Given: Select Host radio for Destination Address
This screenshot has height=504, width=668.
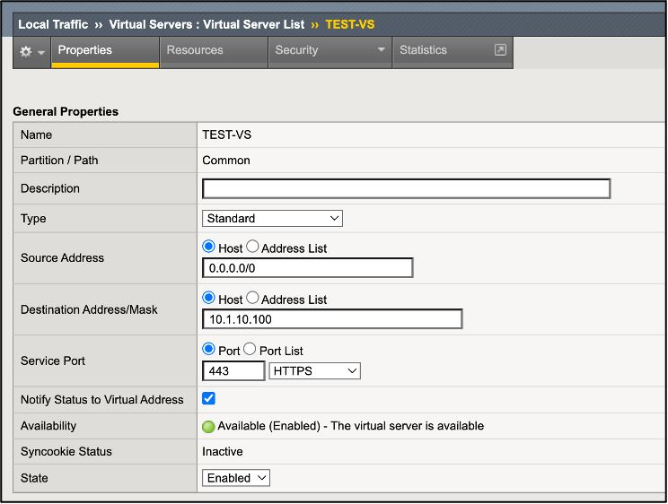Looking at the screenshot, I should tap(209, 298).
